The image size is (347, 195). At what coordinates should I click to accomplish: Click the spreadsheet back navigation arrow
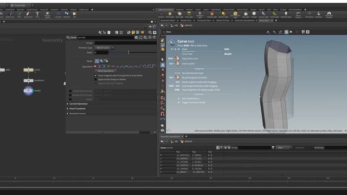pos(162,141)
